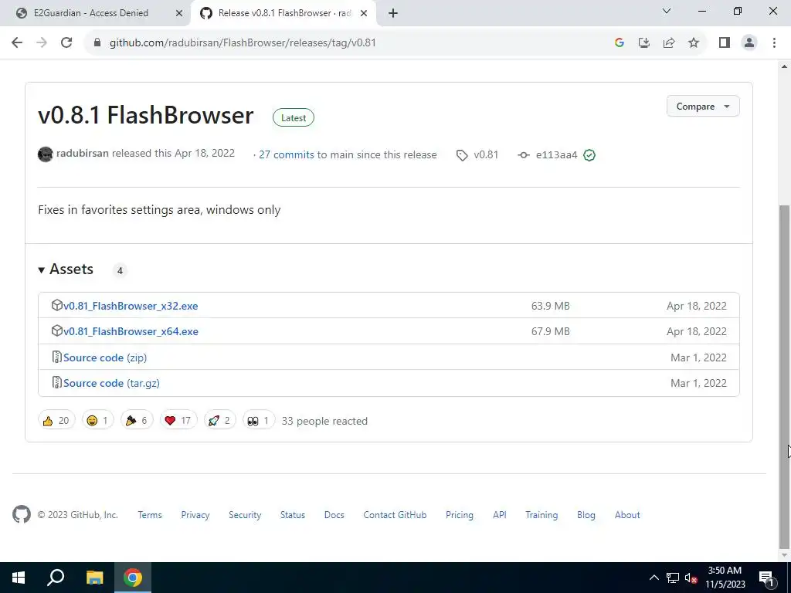Screen dimensions: 791x593
Task: Toggle the eyes reaction
Action: [x=259, y=420]
